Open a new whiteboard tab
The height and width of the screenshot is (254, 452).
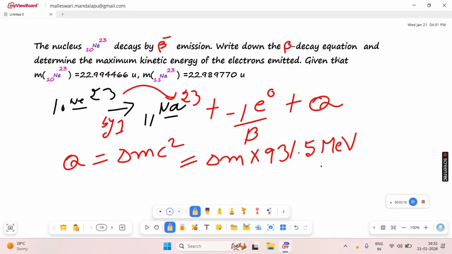(63, 14)
